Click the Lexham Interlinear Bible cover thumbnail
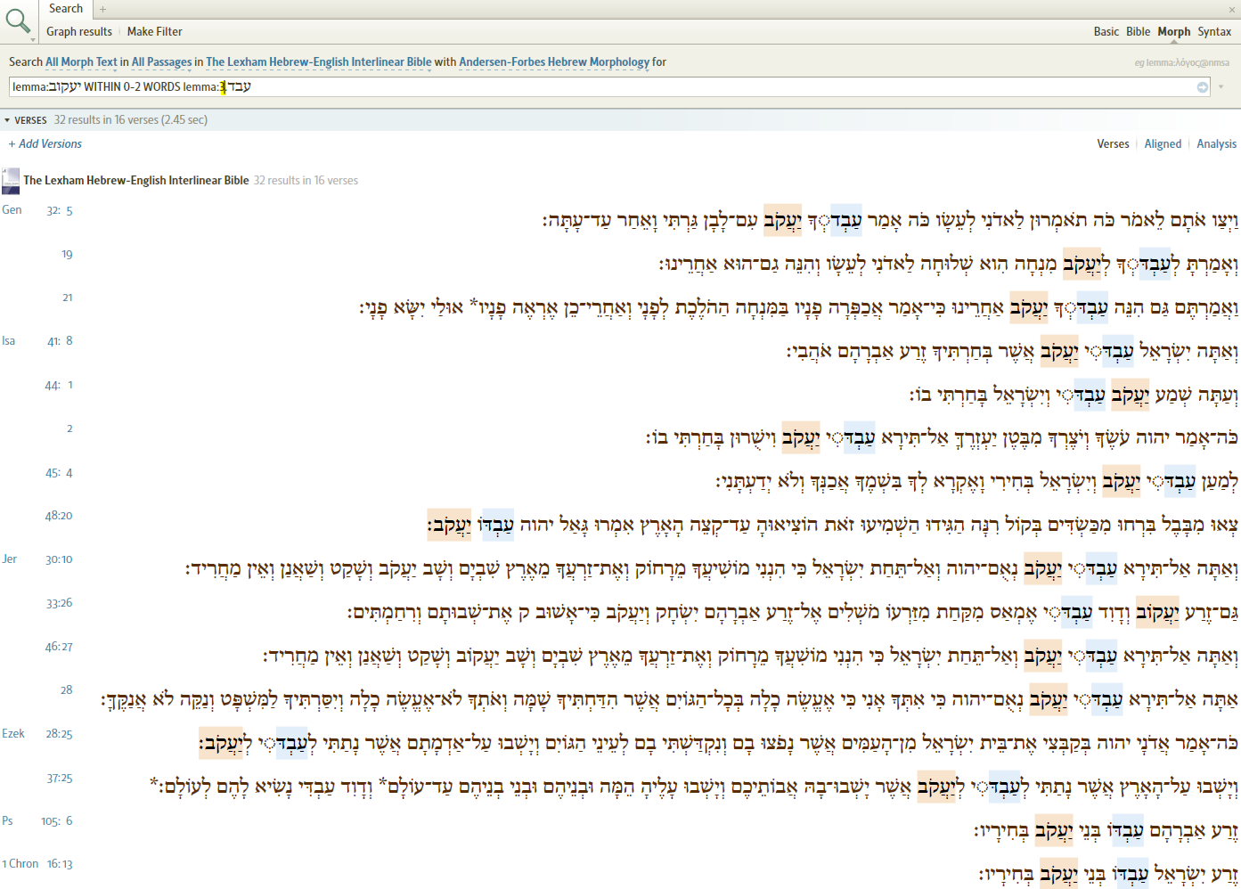 point(11,181)
